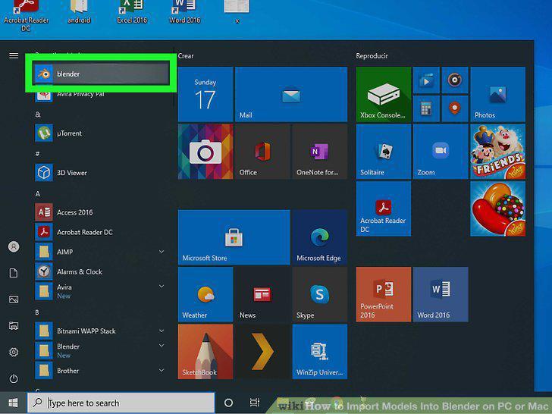Expand the Avira folder chevron
The image size is (552, 414).
coord(162,286)
